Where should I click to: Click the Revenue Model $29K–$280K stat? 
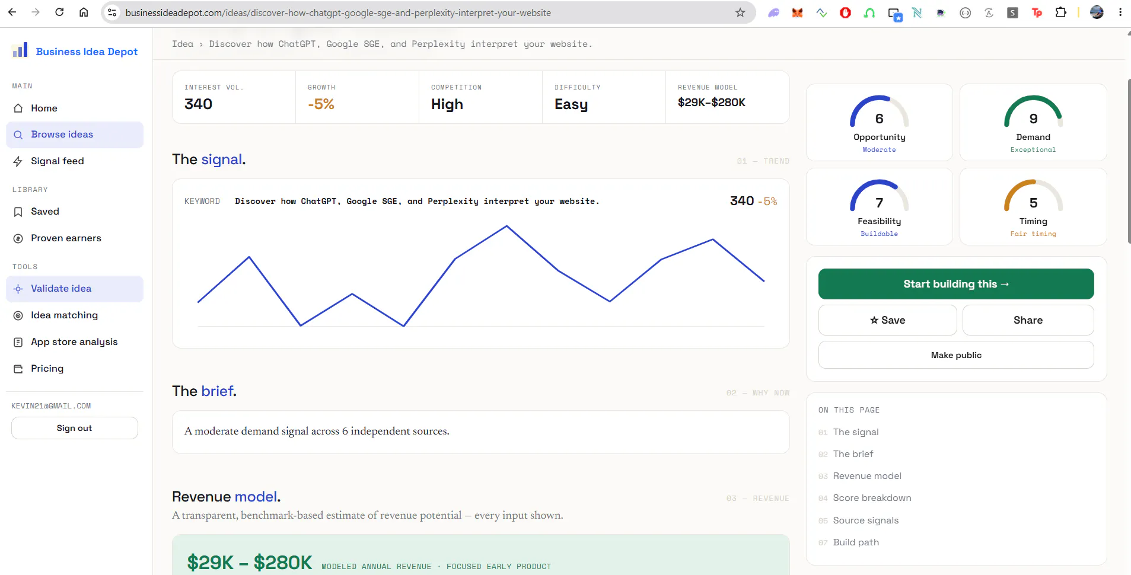tap(727, 97)
